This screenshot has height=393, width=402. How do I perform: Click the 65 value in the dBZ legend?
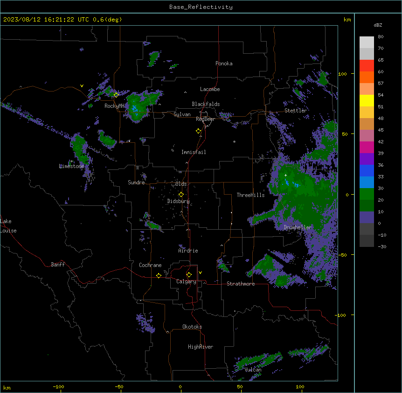click(381, 60)
